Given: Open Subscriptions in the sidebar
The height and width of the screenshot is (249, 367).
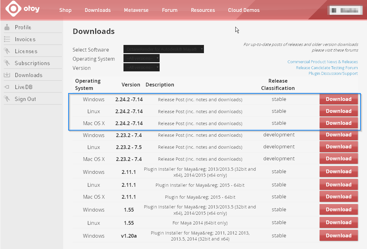Looking at the screenshot, I should 32,63.
